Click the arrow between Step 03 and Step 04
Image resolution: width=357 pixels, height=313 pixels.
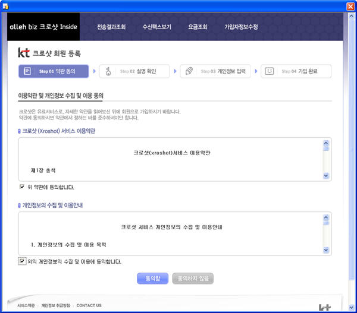click(x=256, y=71)
